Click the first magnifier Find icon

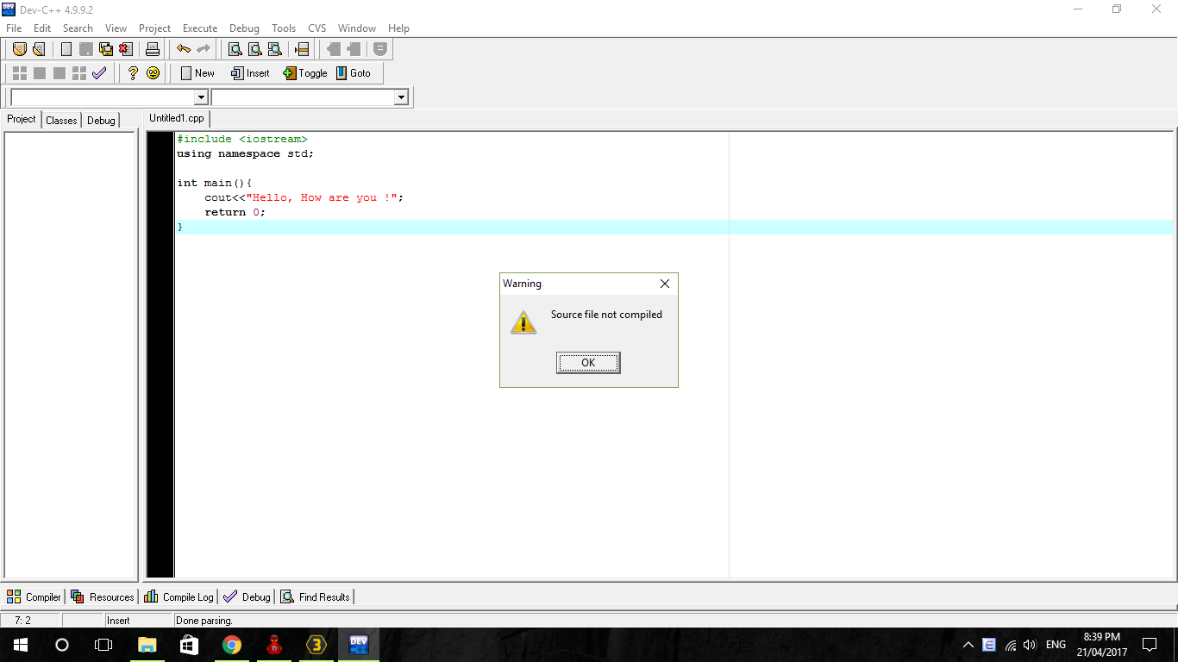[x=235, y=49]
